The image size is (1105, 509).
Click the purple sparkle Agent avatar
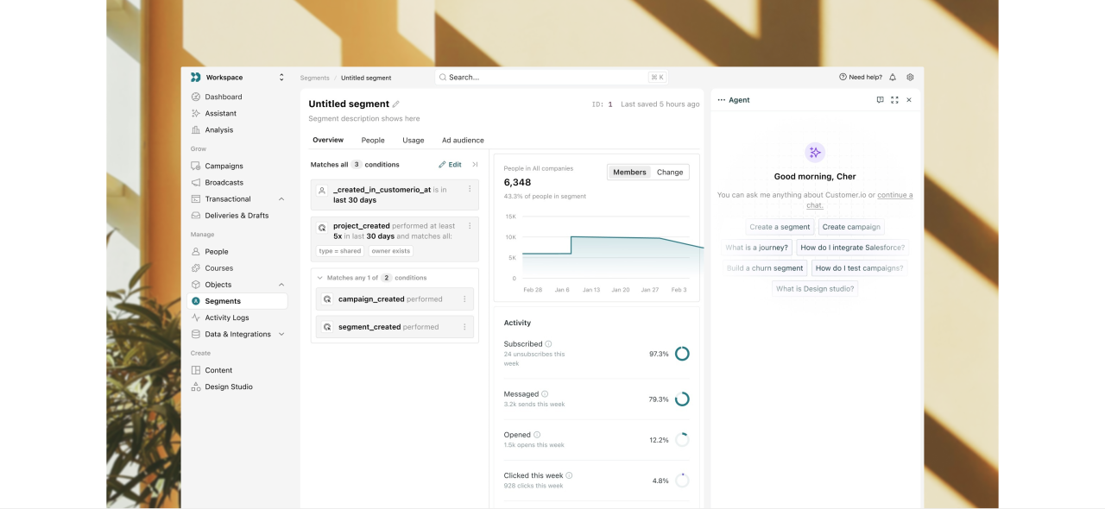[815, 152]
